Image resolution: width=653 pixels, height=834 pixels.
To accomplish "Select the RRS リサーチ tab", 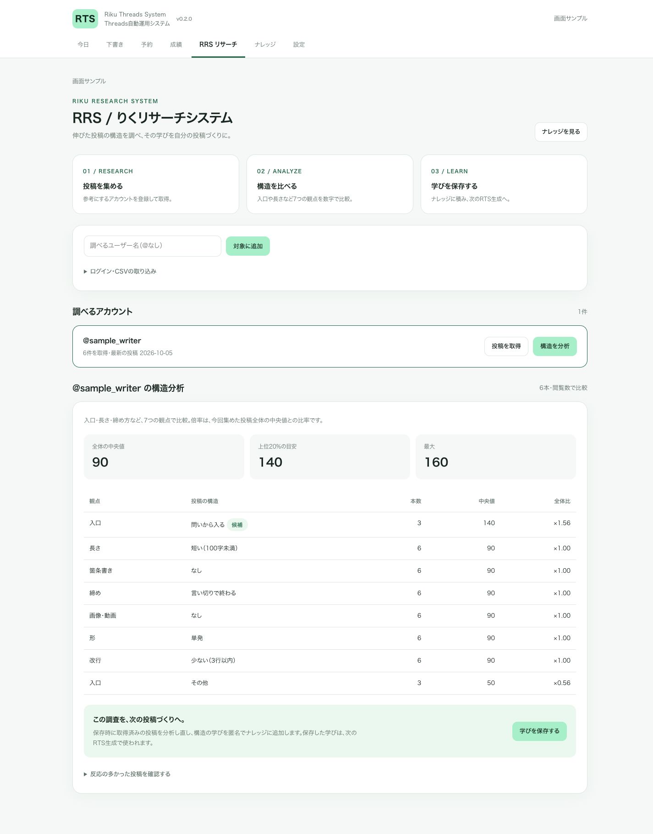I will (218, 44).
